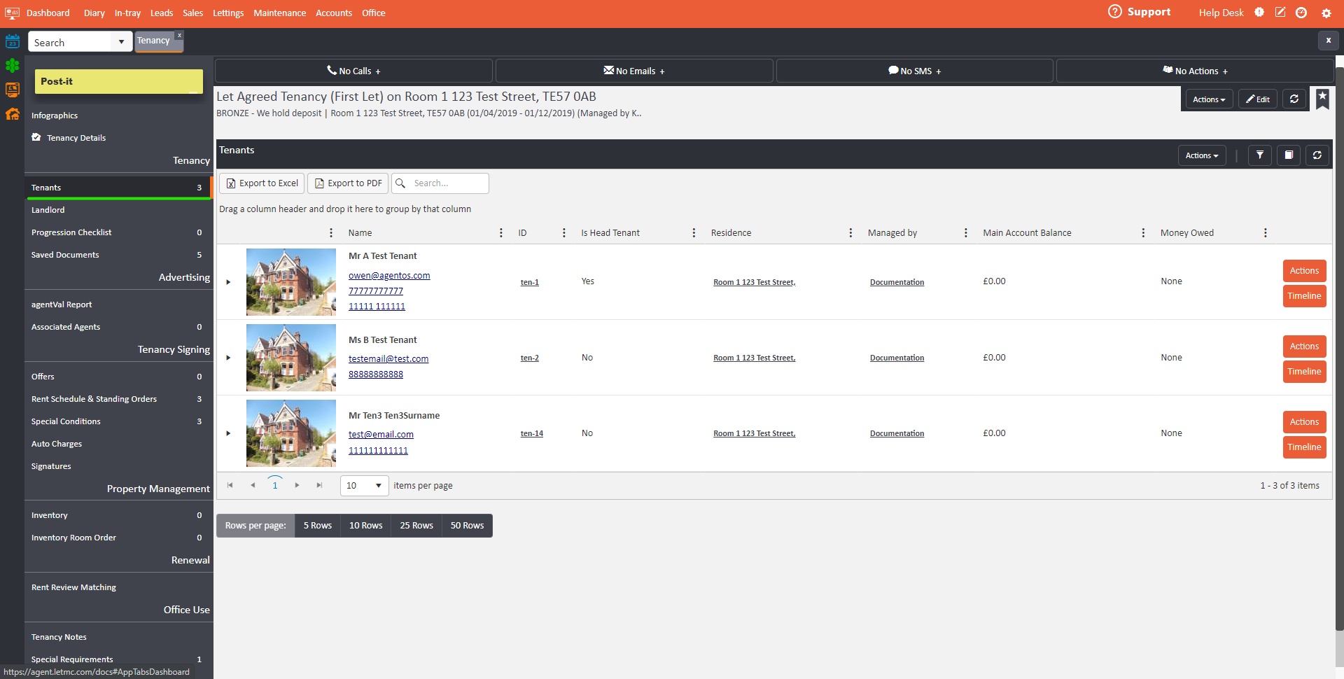This screenshot has width=1344, height=679.
Task: Open email link owen@agentos.com
Action: [x=389, y=276]
